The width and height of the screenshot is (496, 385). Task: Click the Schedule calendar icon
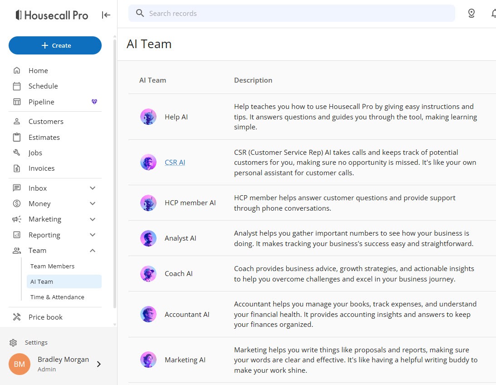tap(17, 86)
